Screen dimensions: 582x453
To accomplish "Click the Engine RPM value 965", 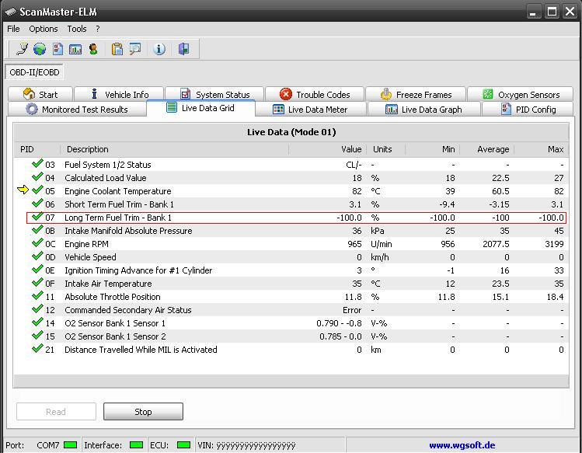I will 354,244.
